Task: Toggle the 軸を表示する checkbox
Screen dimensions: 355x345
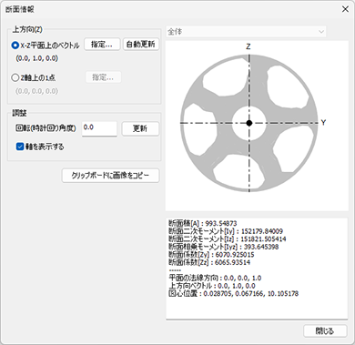Action: coord(40,147)
